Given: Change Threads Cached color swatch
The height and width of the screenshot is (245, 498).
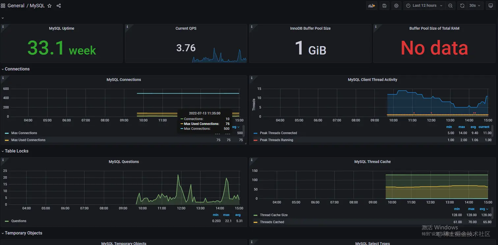Looking at the screenshot, I should tap(256, 222).
